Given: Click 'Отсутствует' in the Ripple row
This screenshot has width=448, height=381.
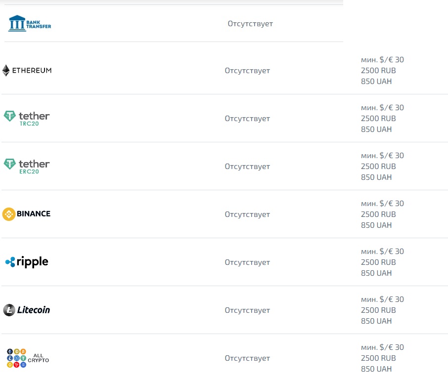Looking at the screenshot, I should pos(247,262).
